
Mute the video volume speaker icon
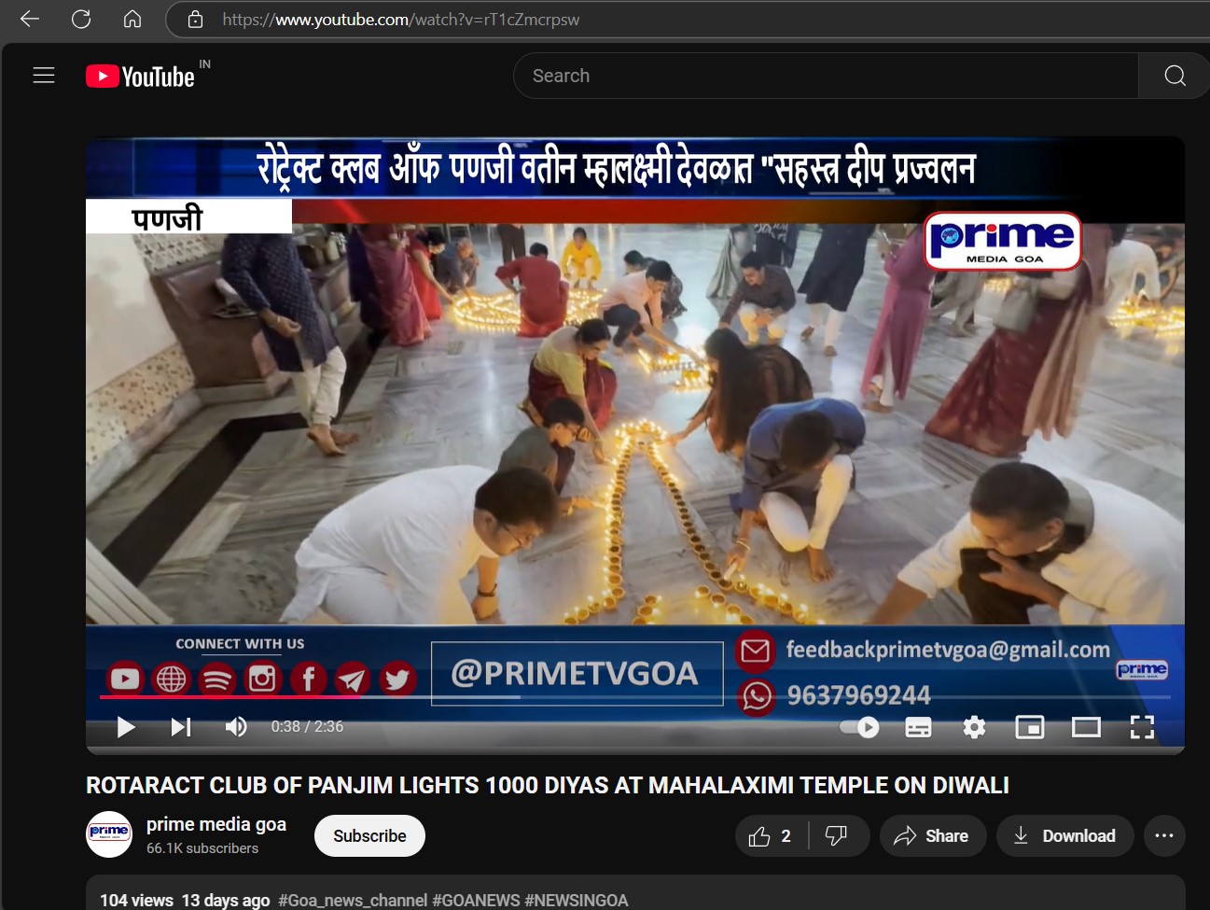click(236, 727)
